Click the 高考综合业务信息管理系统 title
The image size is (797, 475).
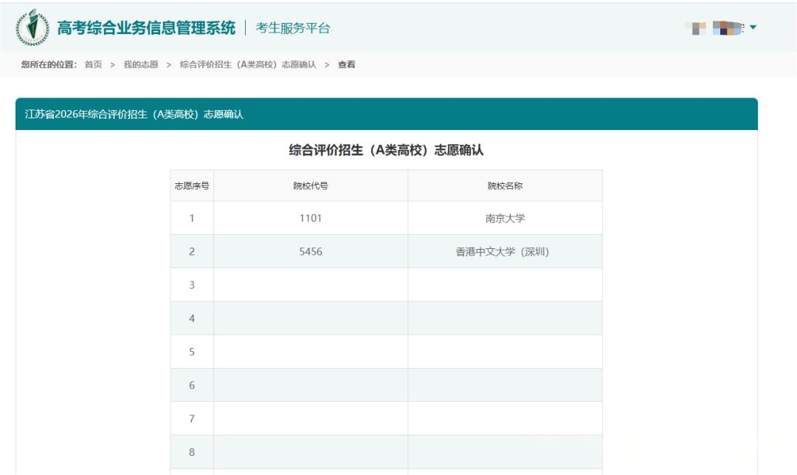tap(146, 28)
